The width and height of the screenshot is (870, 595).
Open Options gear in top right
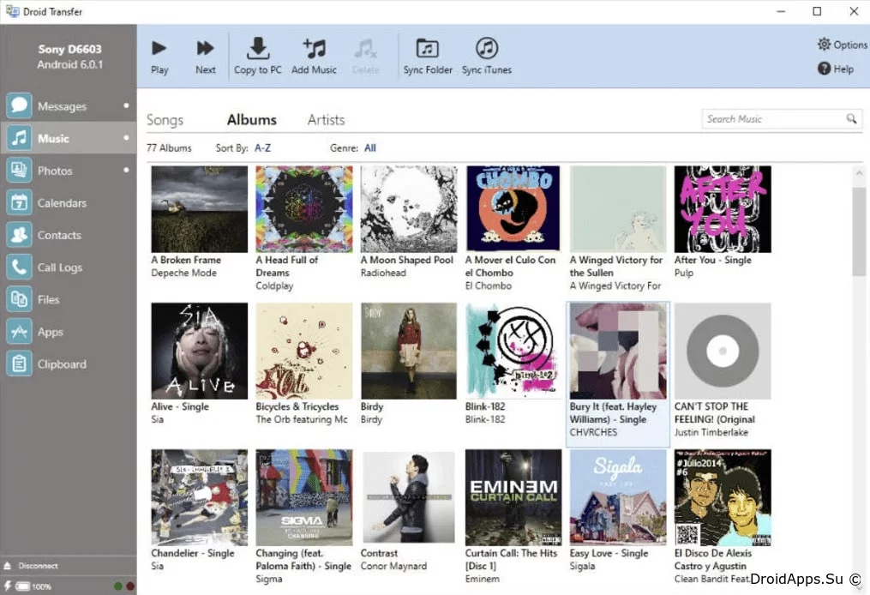tap(825, 44)
